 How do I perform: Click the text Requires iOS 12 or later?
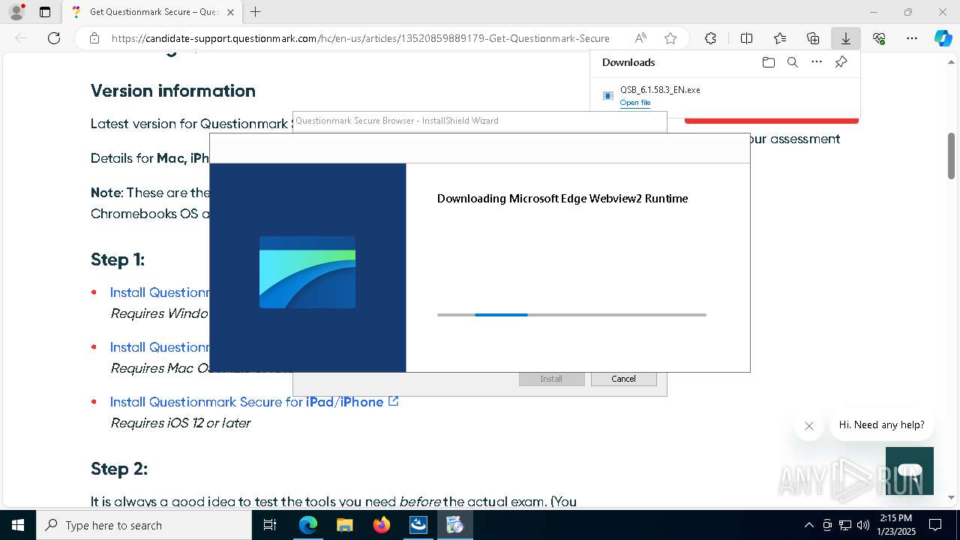click(181, 423)
